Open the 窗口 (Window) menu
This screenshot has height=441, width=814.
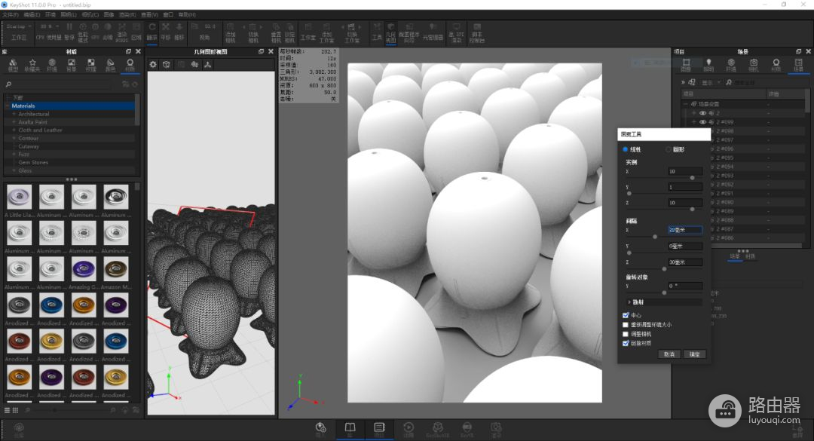coord(168,14)
